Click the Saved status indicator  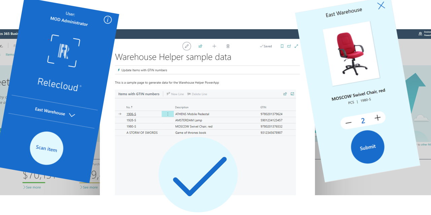(266, 46)
